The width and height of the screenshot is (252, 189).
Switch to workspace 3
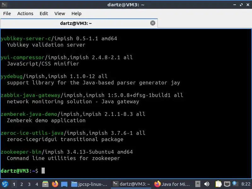point(29,184)
